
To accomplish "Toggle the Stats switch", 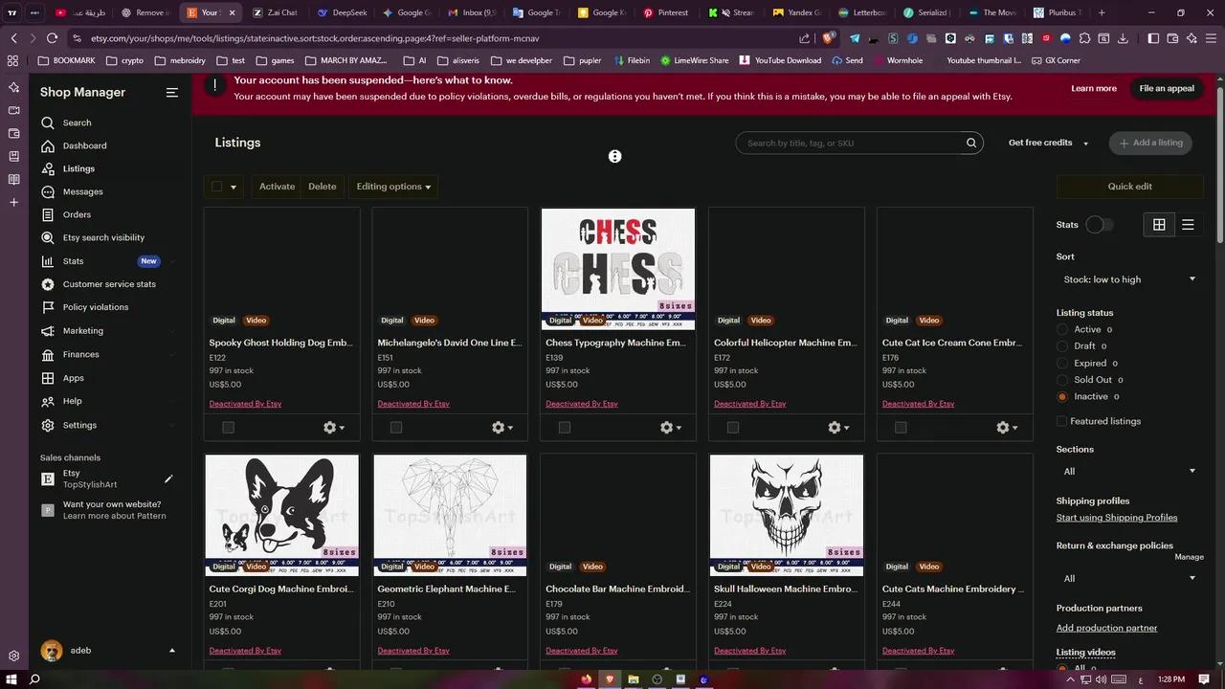I will click(1100, 224).
